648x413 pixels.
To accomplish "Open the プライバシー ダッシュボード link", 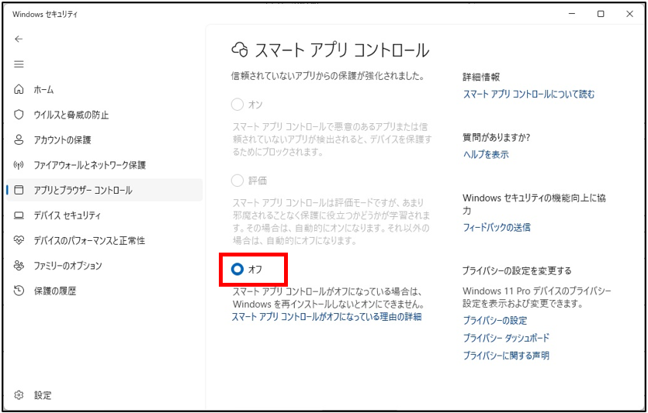I will (x=506, y=338).
